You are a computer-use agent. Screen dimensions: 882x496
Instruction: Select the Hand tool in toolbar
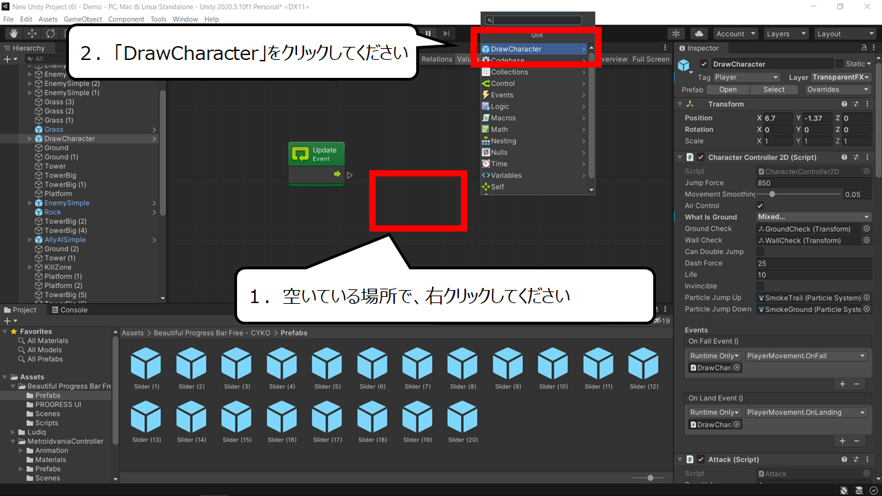tap(13, 34)
